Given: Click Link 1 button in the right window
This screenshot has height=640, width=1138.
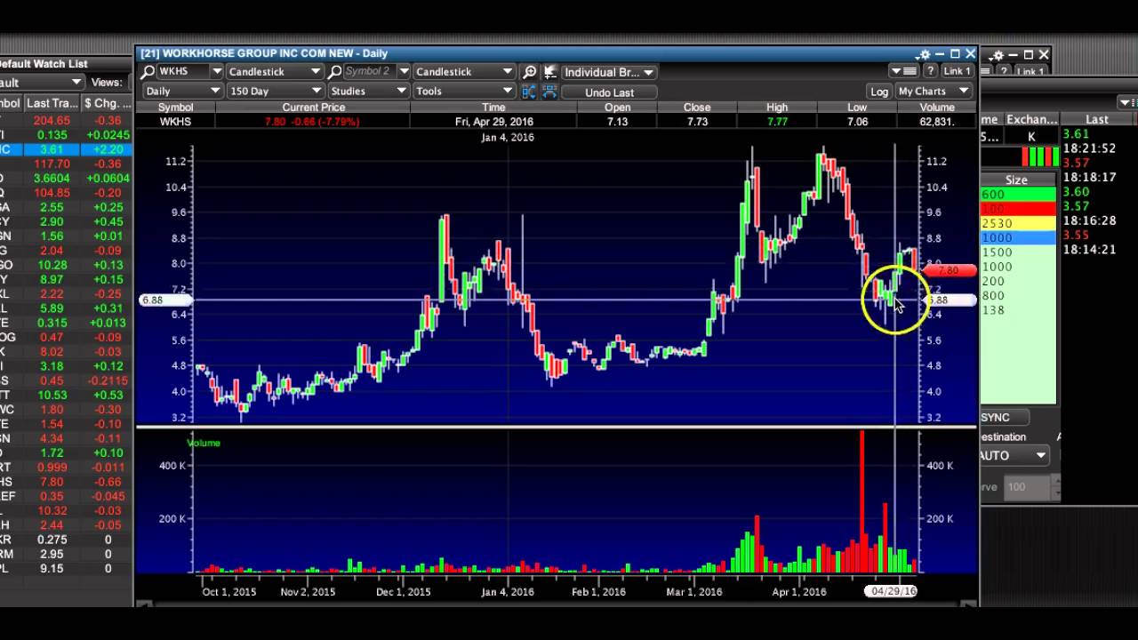Looking at the screenshot, I should pyautogui.click(x=1030, y=71).
